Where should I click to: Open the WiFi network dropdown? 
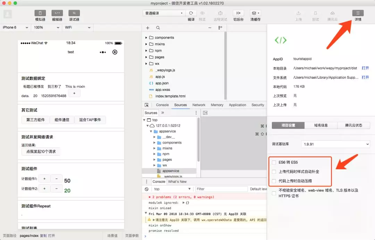(x=77, y=27)
